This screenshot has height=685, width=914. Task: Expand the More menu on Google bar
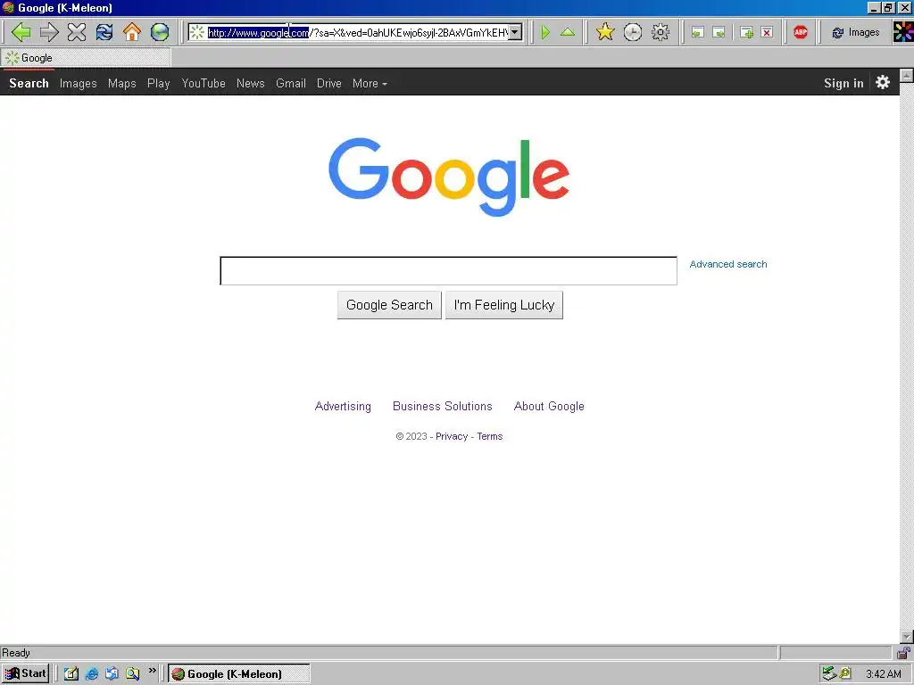pos(370,83)
